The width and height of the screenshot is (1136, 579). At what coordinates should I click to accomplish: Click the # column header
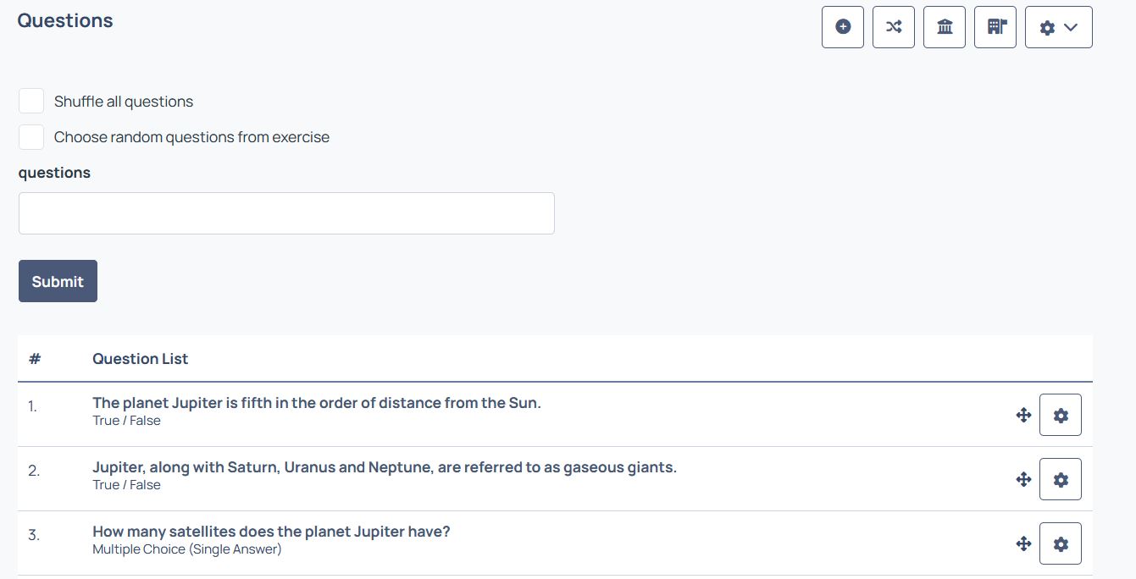35,359
